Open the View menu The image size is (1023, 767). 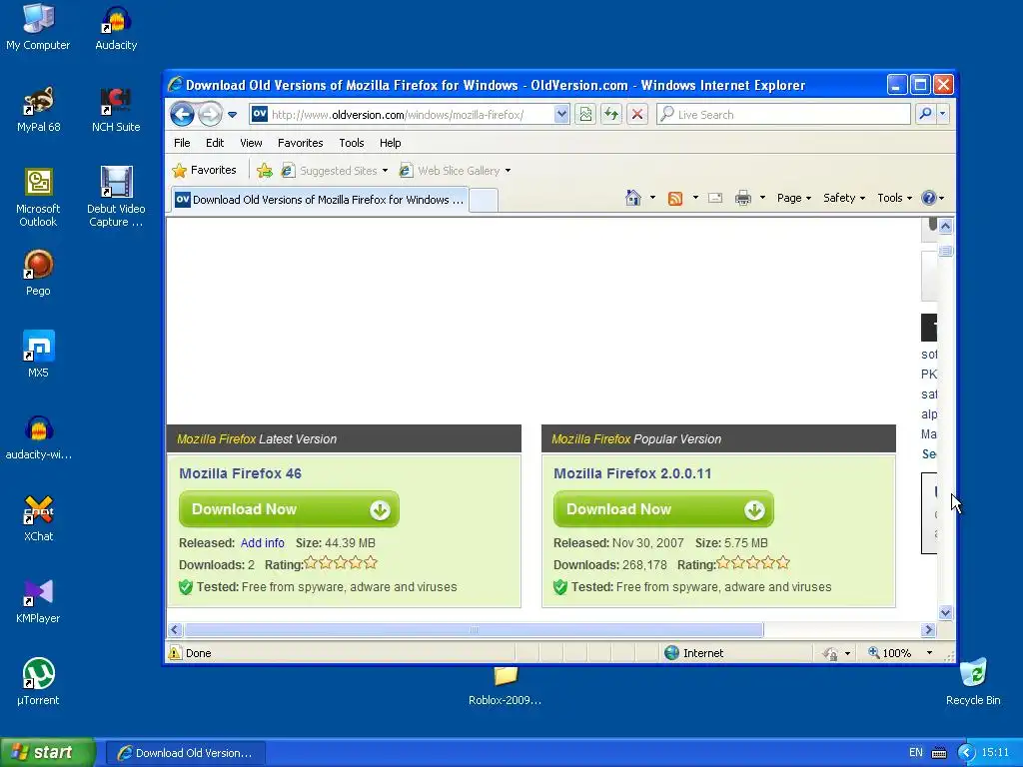point(251,143)
